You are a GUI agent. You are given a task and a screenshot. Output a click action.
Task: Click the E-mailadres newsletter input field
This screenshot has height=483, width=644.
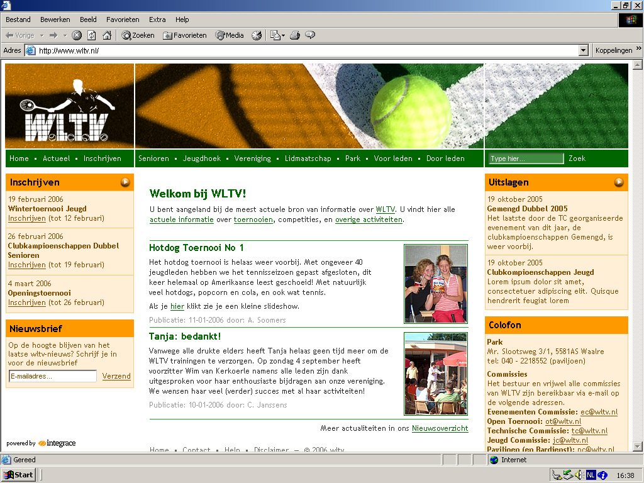click(53, 376)
